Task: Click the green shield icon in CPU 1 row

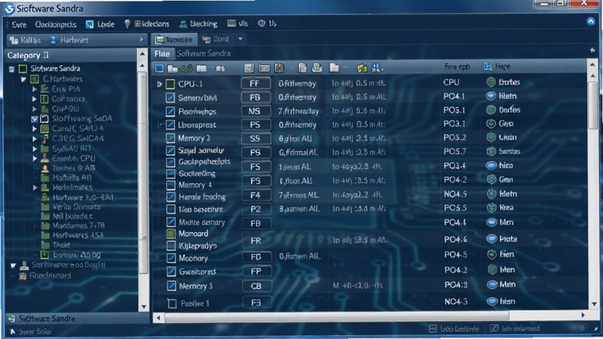Action: click(x=491, y=82)
